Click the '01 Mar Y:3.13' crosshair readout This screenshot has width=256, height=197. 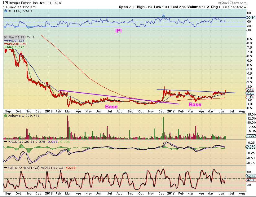point(14,37)
